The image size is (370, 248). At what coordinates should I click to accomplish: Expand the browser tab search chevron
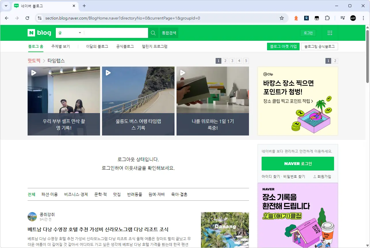(6, 6)
